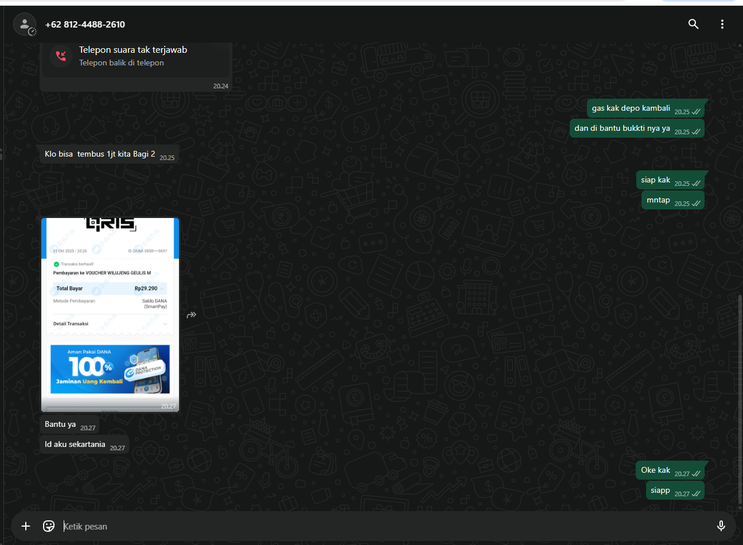The height and width of the screenshot is (545, 743).
Task: Start recording a voice message
Action: (x=721, y=526)
